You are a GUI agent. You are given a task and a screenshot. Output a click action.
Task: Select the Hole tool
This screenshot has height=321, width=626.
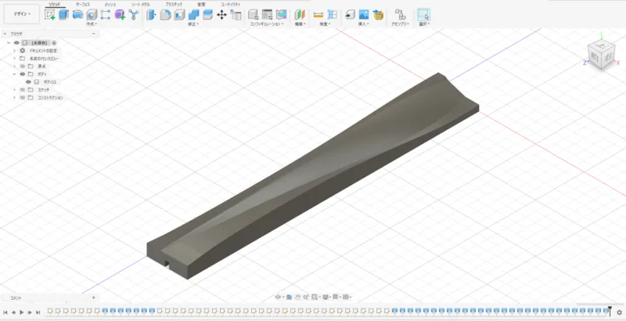coord(92,15)
